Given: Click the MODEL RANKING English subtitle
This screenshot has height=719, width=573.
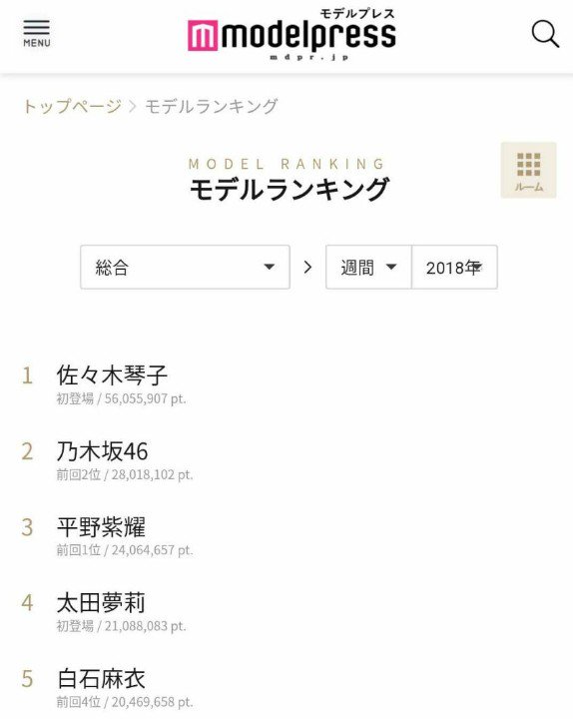Looking at the screenshot, I should pyautogui.click(x=286, y=164).
